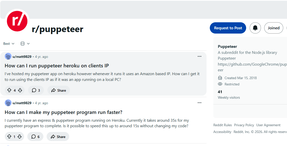Open the notification bell for r/puppeteer

pyautogui.click(x=255, y=28)
